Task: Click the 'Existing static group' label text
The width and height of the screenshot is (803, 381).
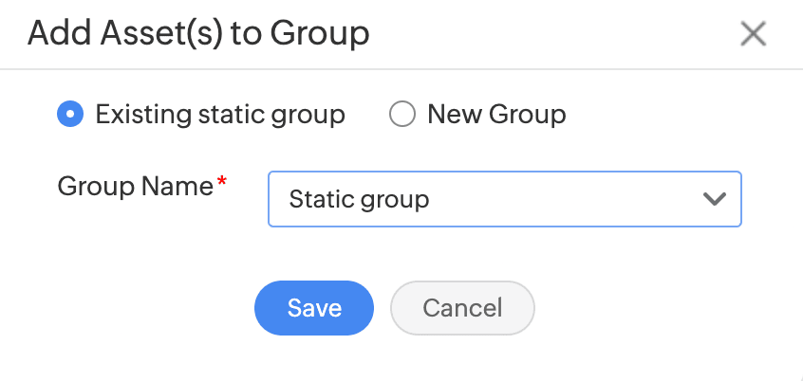Action: [x=220, y=115]
